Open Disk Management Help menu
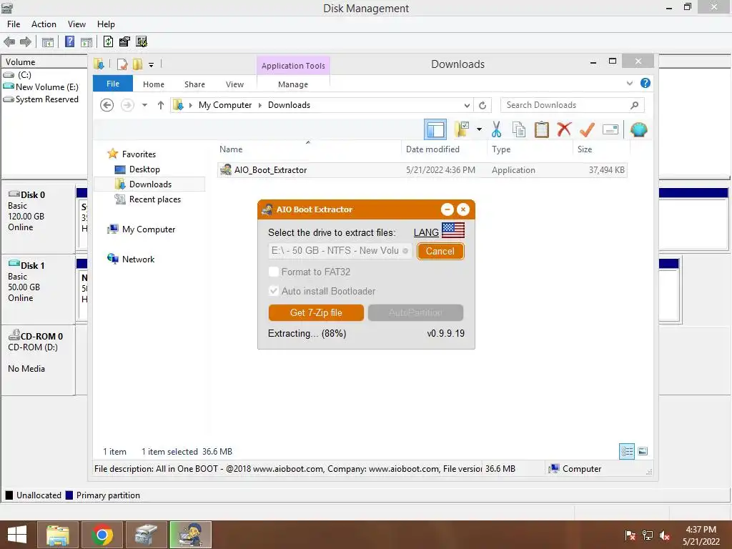 [106, 24]
